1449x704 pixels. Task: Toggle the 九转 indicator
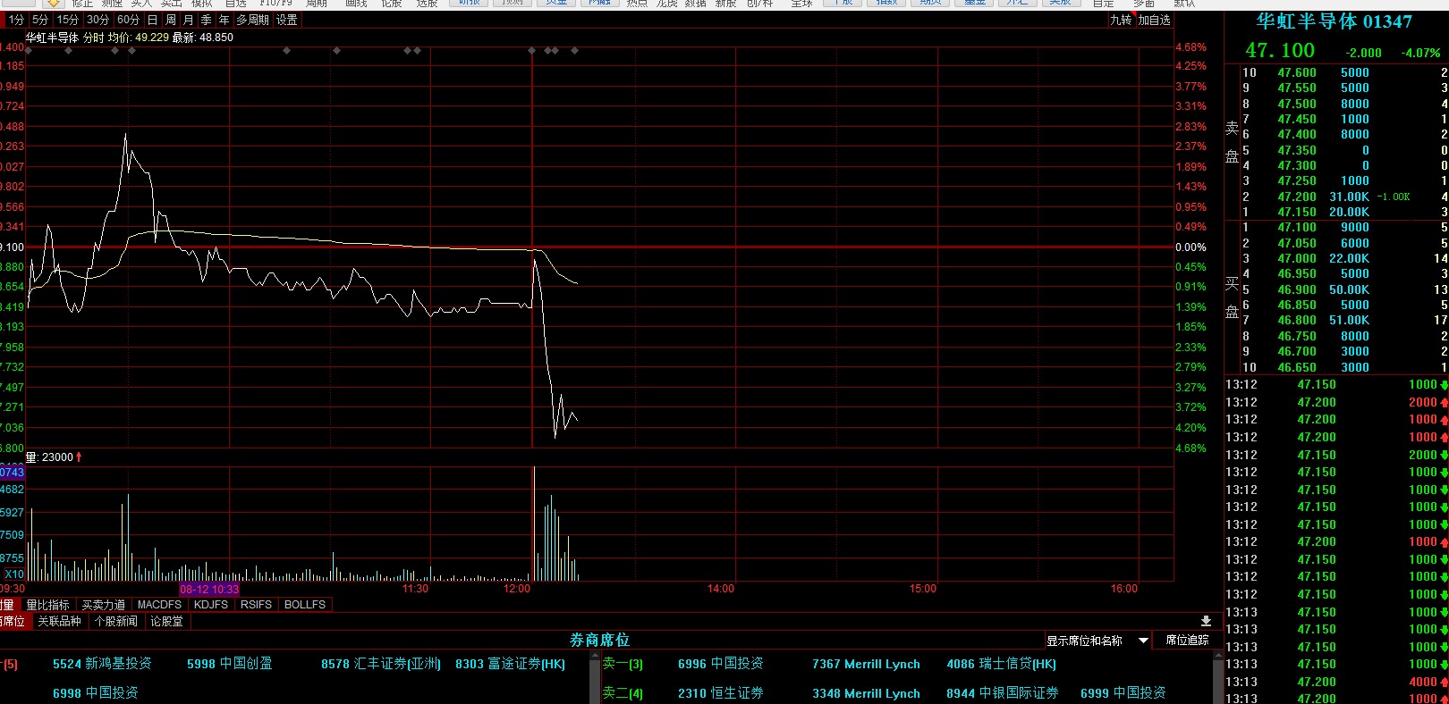point(1121,20)
